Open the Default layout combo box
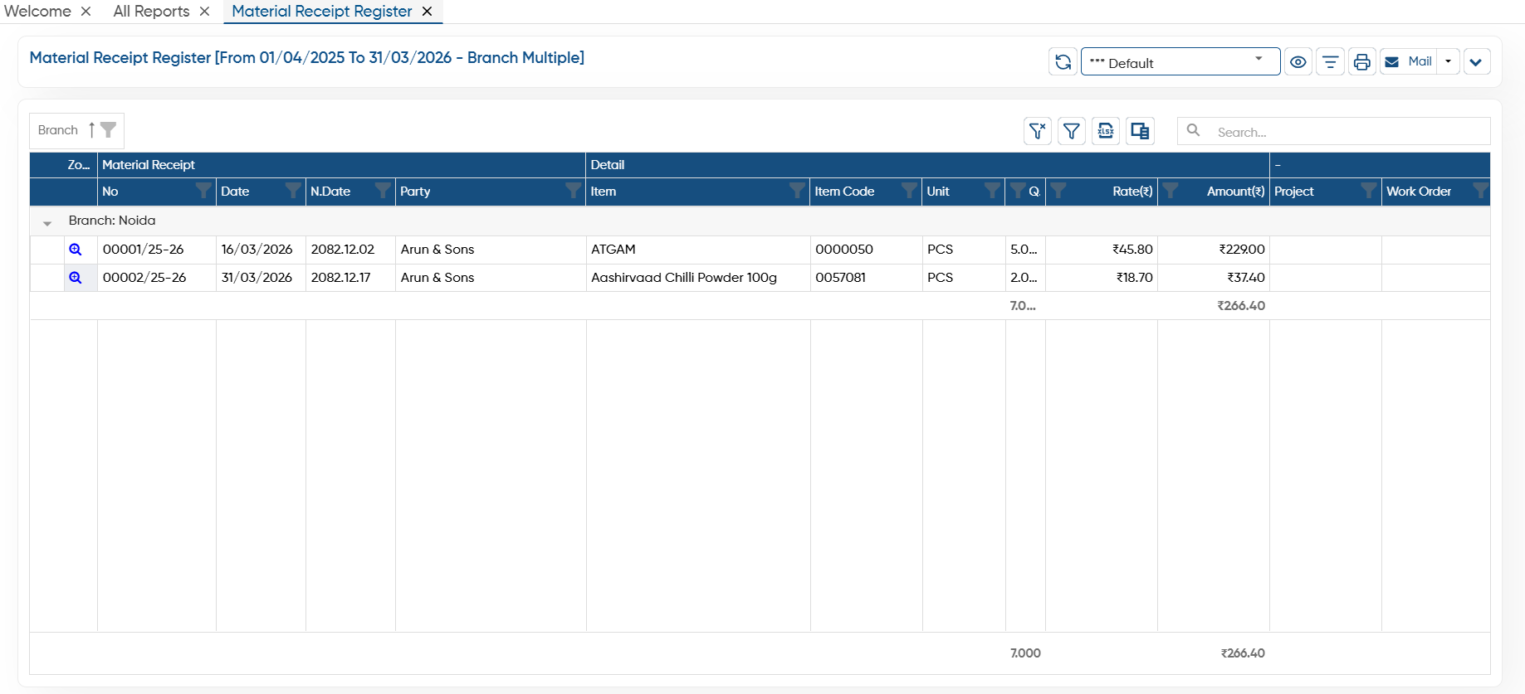 pos(1180,61)
